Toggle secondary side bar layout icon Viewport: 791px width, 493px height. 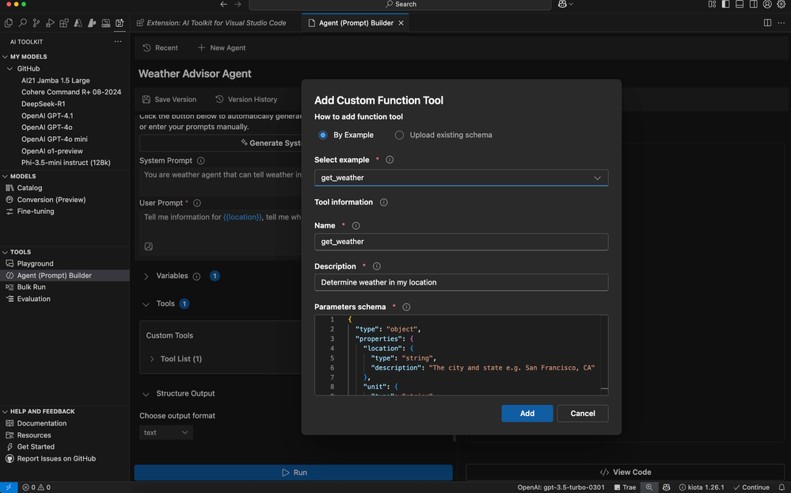(x=753, y=4)
